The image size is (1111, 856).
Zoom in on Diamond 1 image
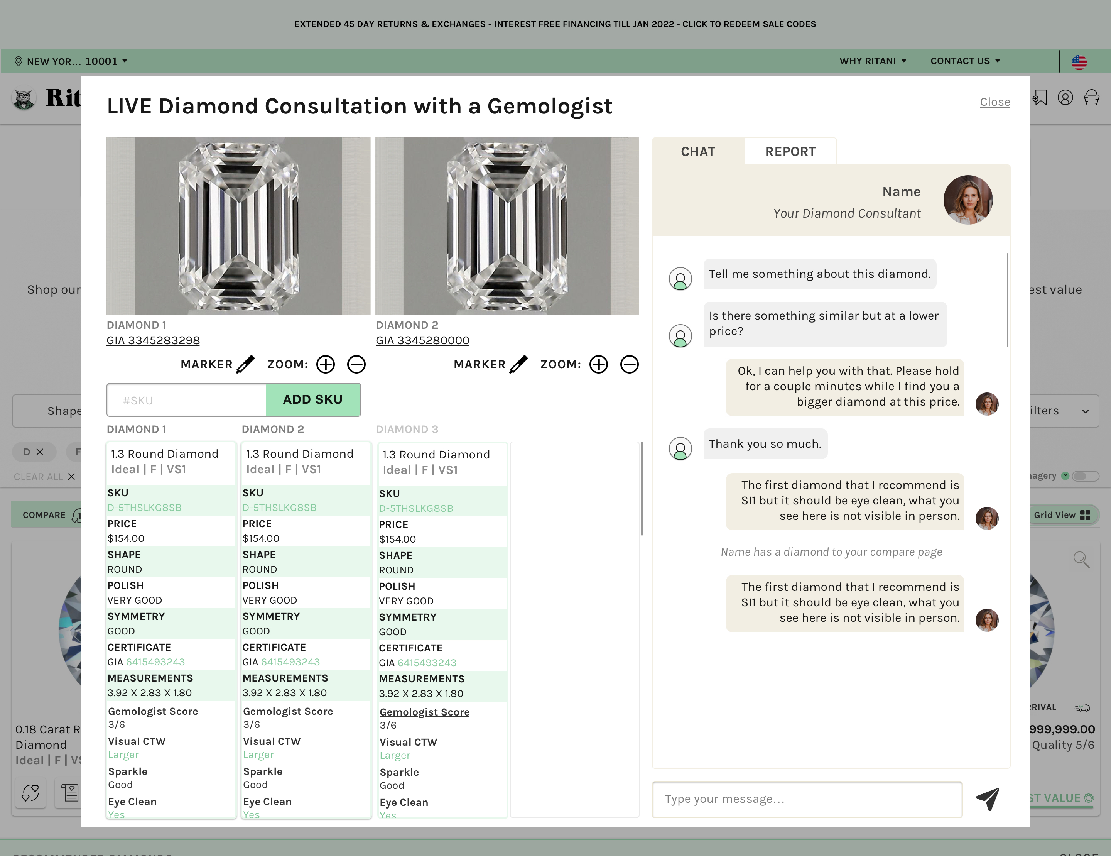[326, 364]
